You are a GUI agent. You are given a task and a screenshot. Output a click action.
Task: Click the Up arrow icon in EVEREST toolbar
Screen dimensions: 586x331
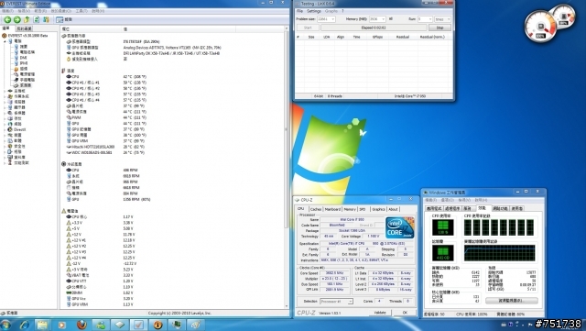27,20
